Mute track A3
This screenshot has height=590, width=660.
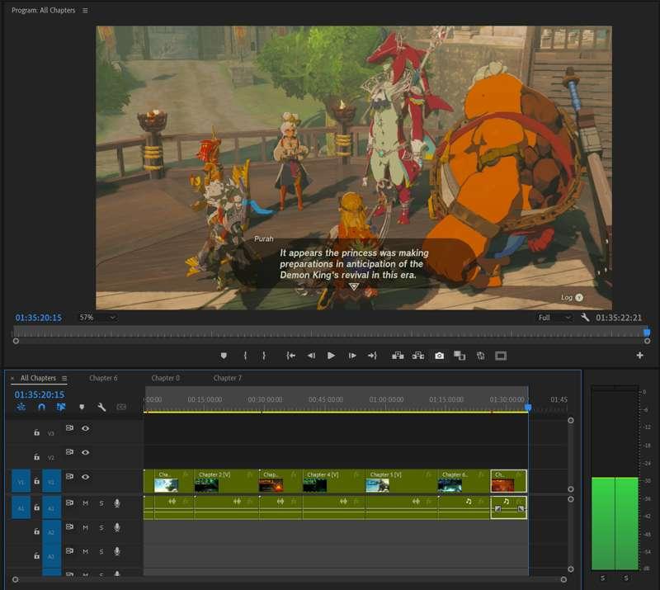[86, 552]
